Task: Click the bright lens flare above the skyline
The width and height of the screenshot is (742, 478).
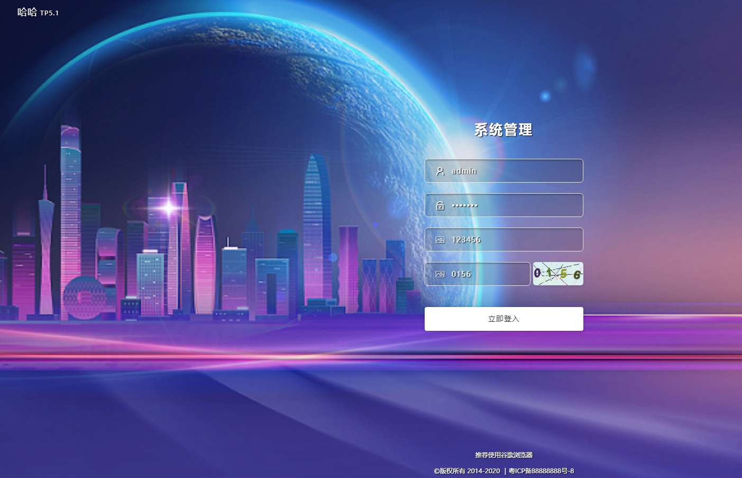Action: 169,208
